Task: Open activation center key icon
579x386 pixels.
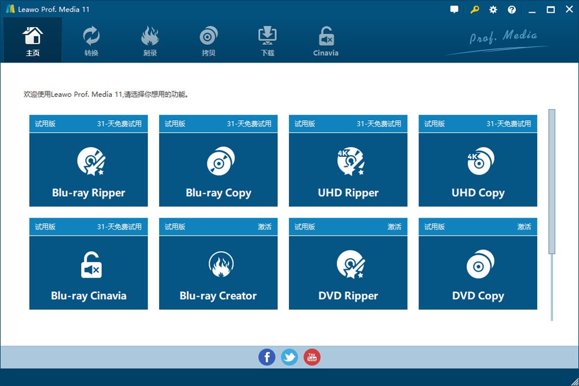Action: point(475,10)
